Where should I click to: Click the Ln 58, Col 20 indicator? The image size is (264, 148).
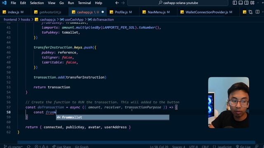coord(159,146)
